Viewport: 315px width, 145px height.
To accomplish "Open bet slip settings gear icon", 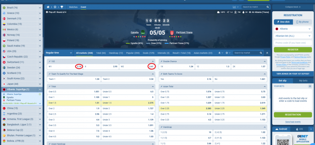I will click(310, 86).
